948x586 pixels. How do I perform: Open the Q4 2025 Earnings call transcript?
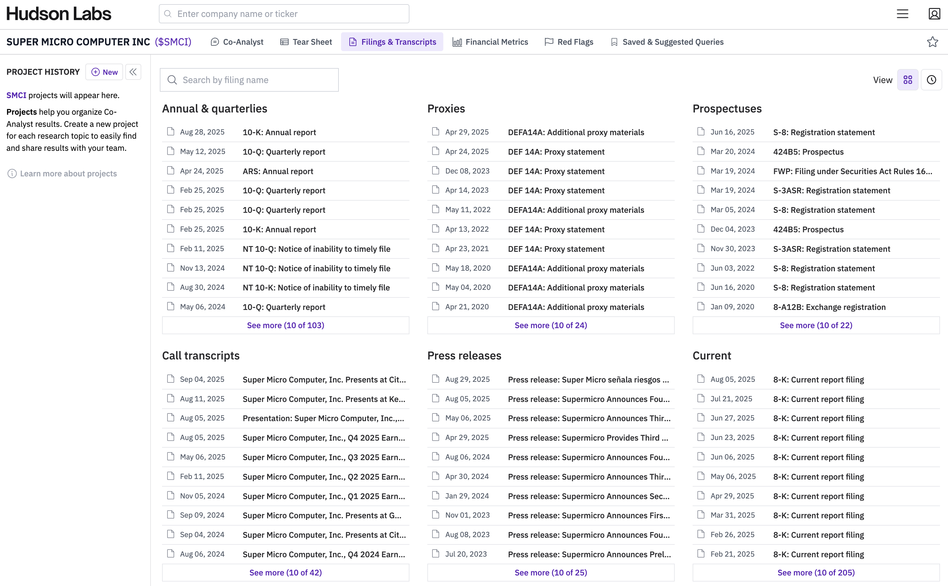(x=324, y=437)
